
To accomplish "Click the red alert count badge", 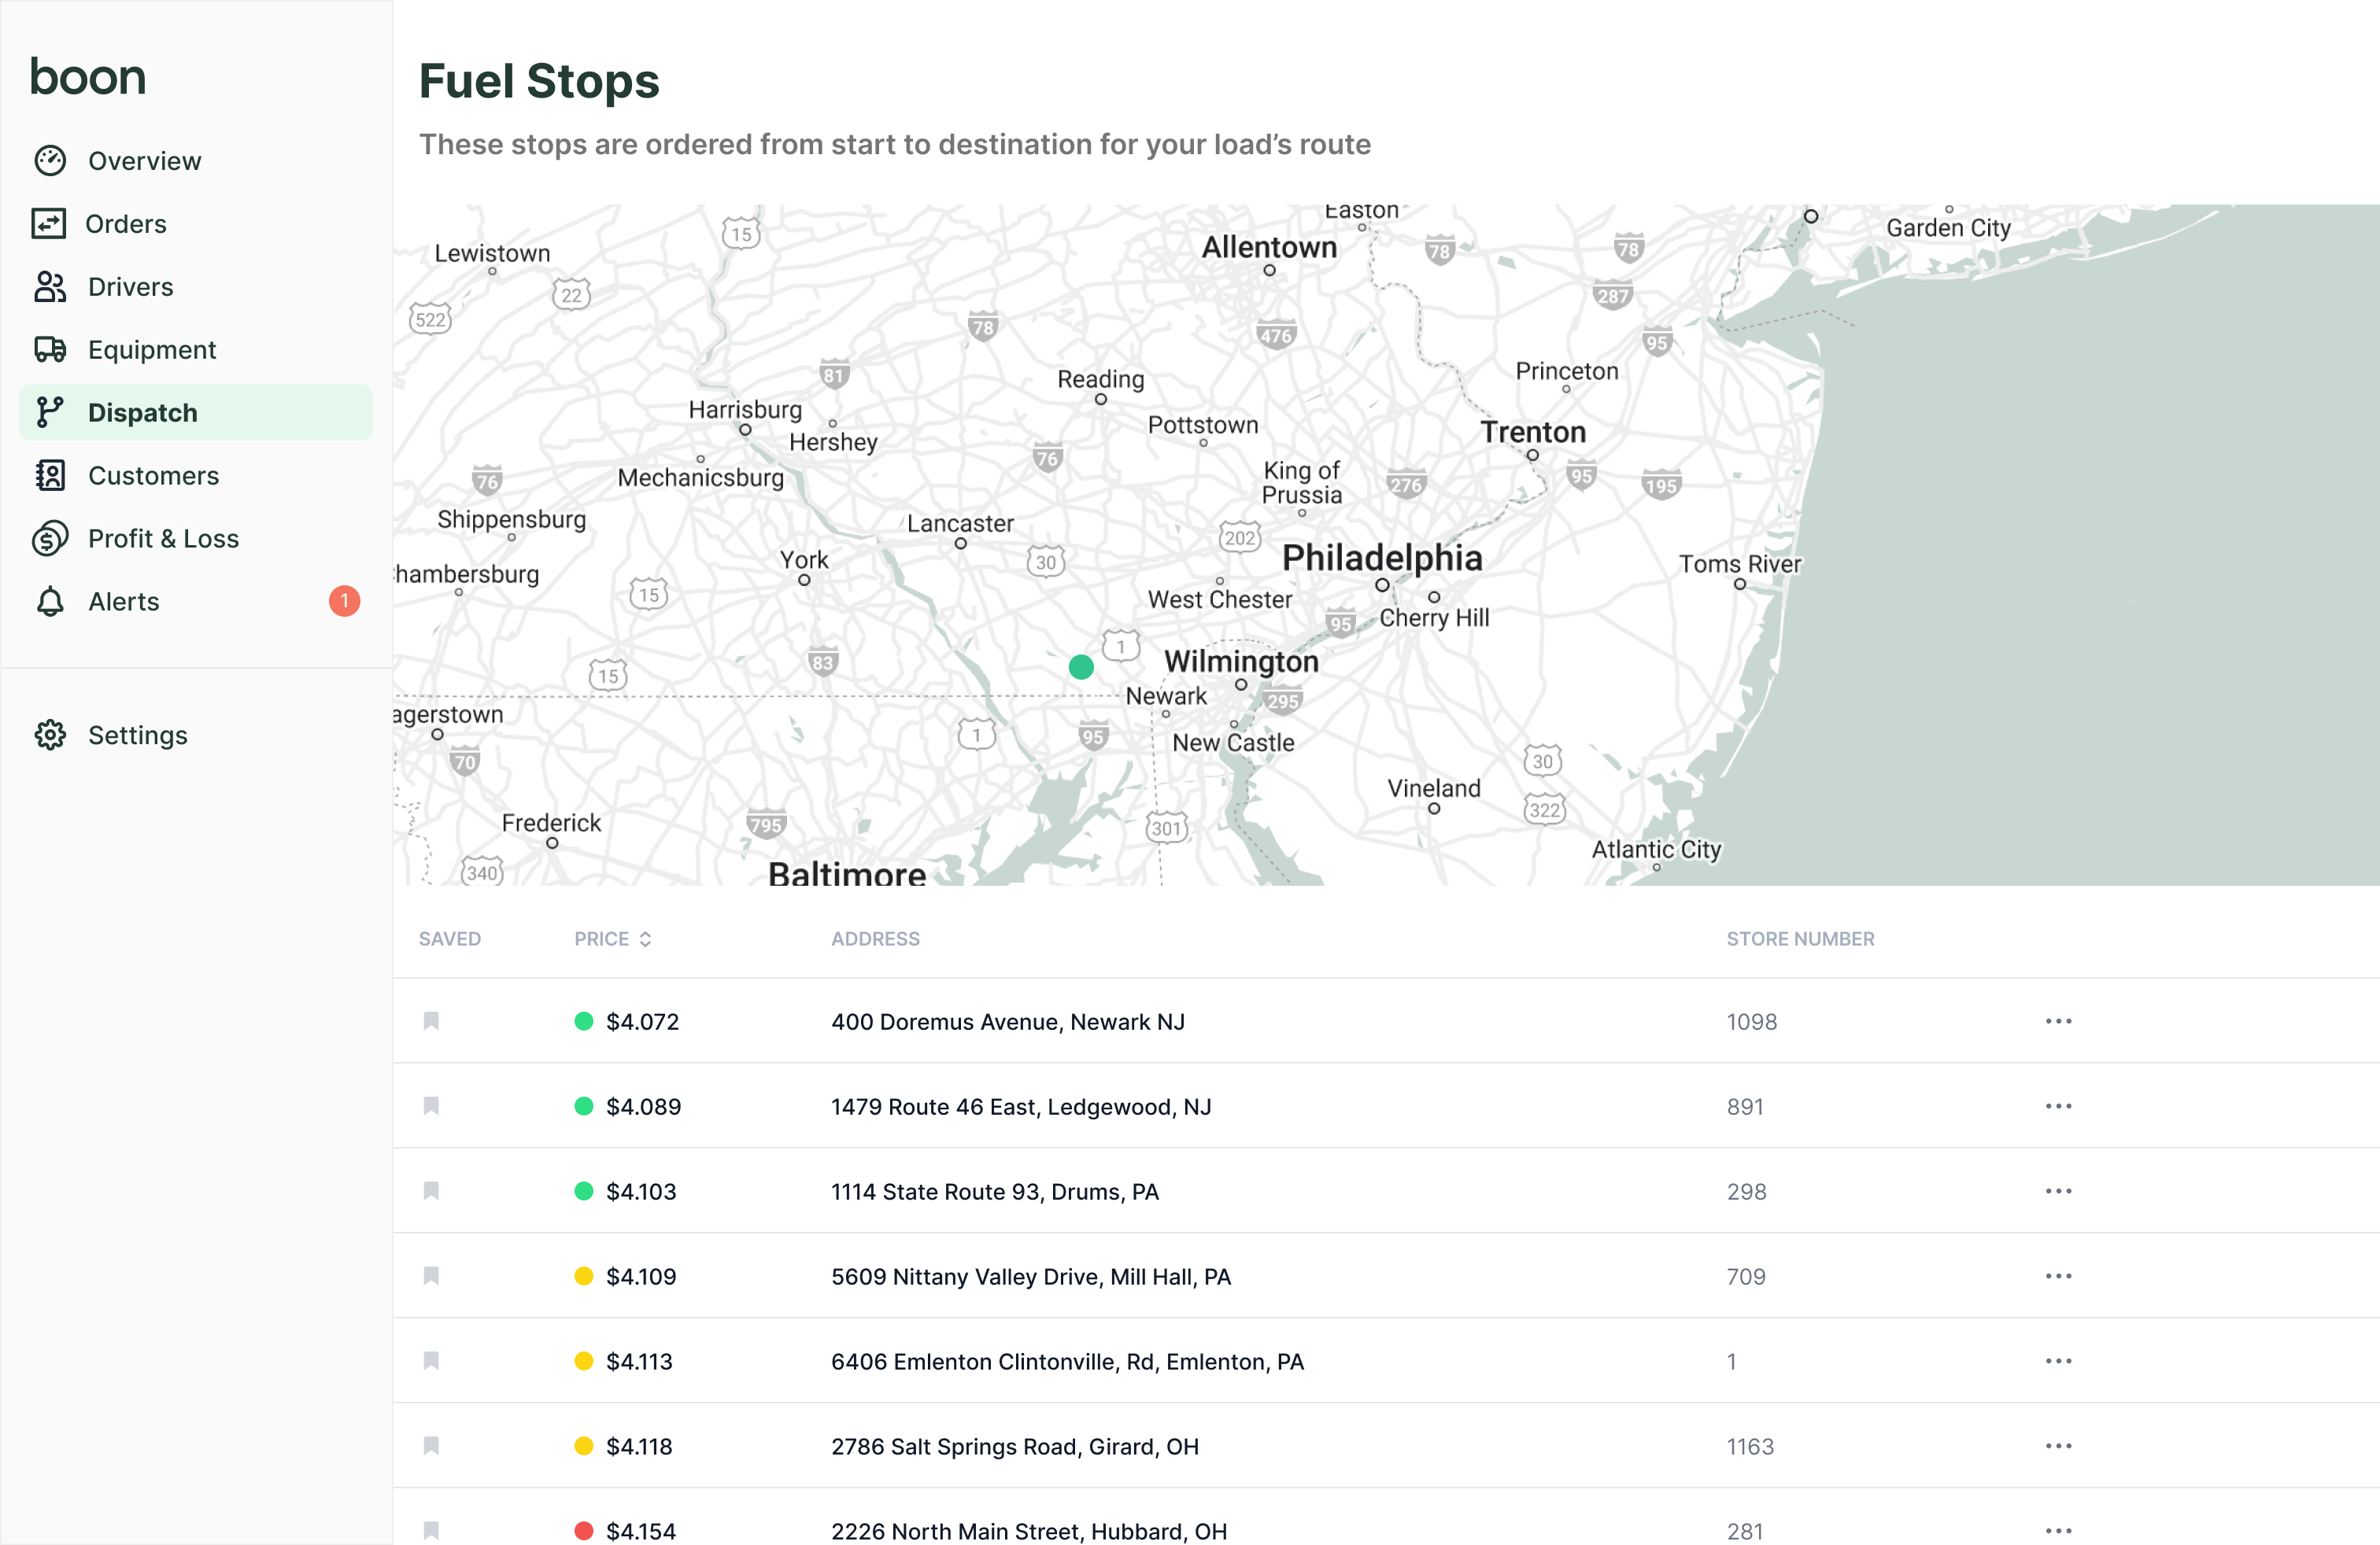I will tap(344, 602).
